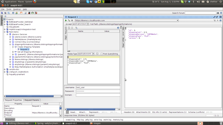Open the soapUI log button

point(70,120)
